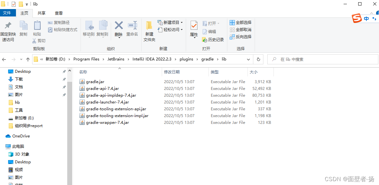The height and width of the screenshot is (185, 379).
Task: Switch to the View (查看) tab
Action: click(59, 13)
